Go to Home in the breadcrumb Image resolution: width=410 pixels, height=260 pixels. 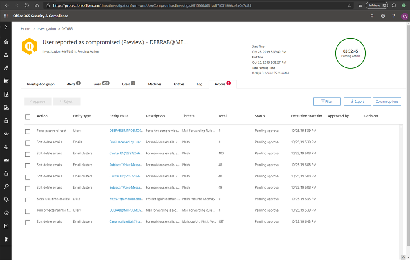(25, 29)
